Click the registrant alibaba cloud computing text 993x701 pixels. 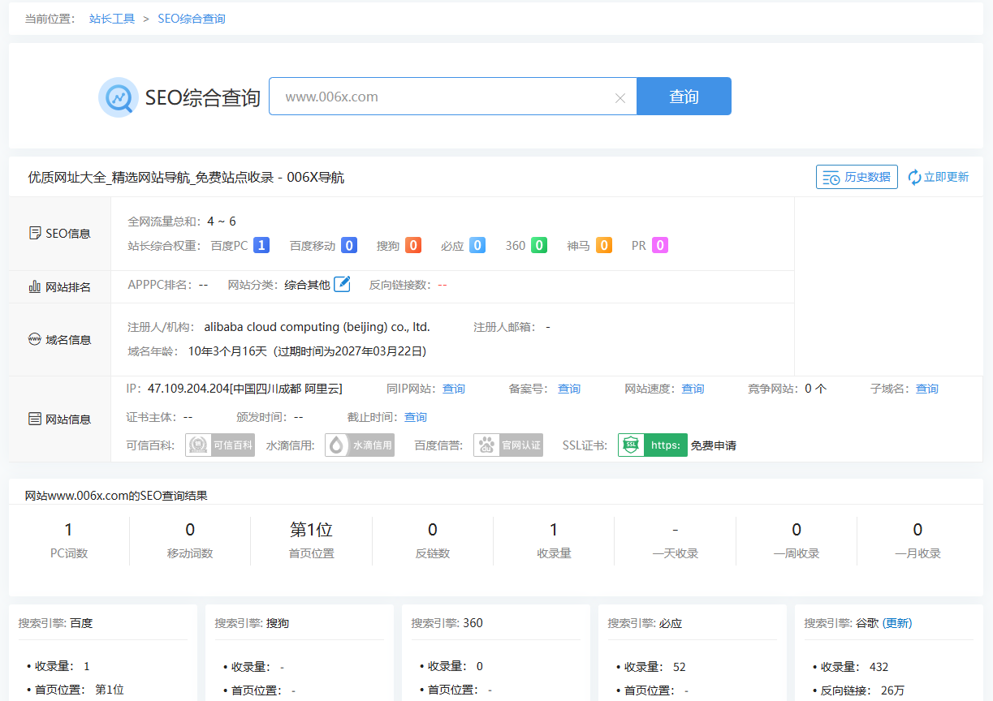pos(317,327)
